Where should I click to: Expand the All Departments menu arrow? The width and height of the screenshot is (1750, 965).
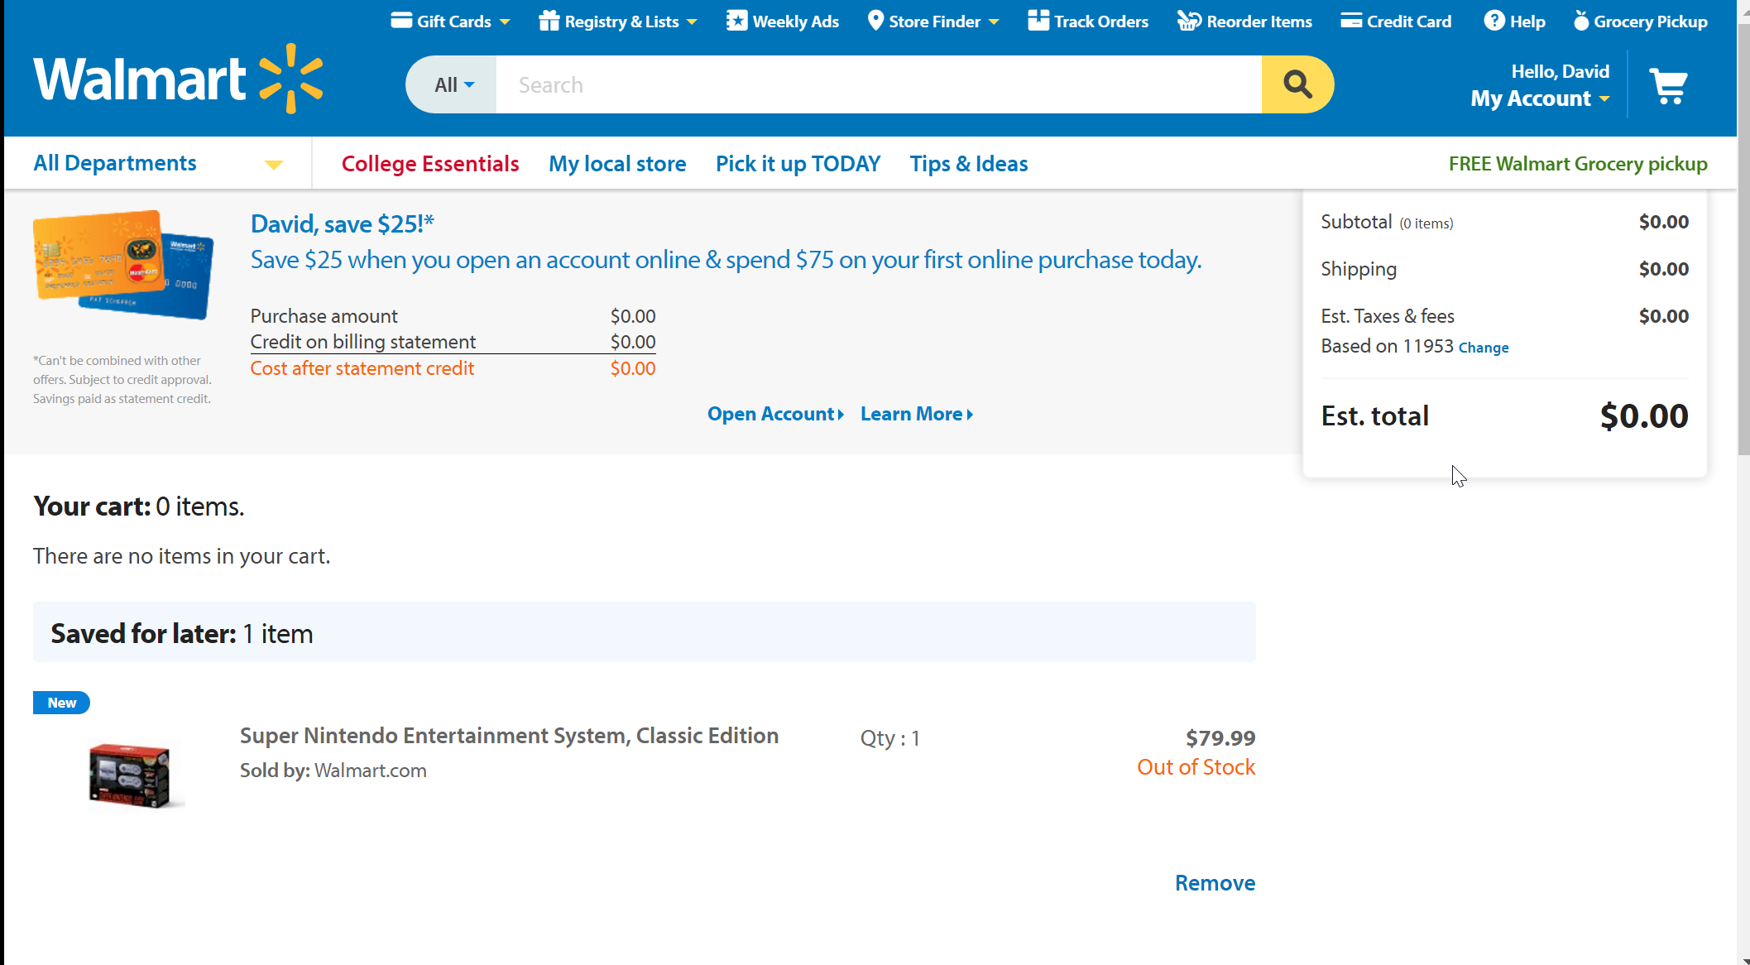[x=274, y=165]
